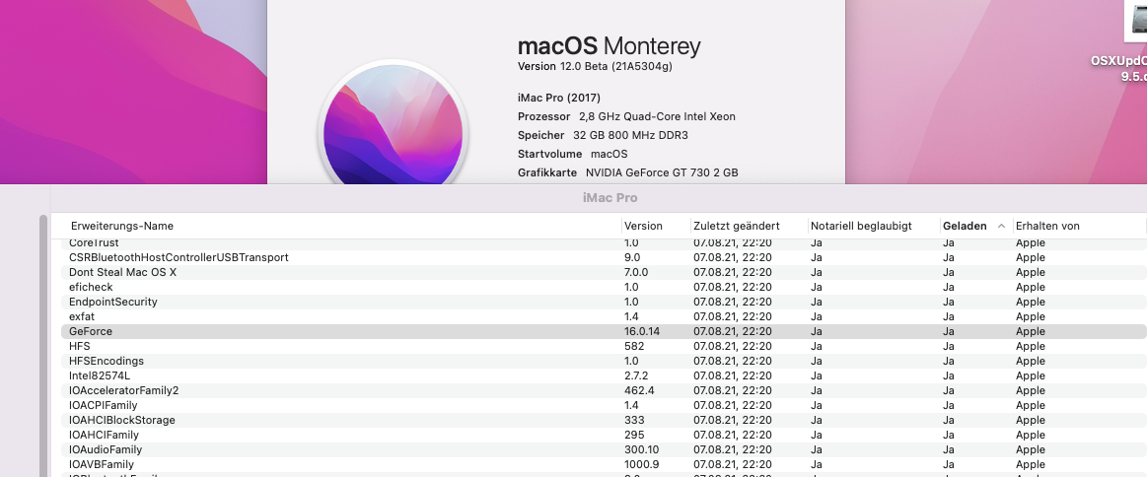Sort extensions by Version column header
Screen dimensions: 1147x477
(x=643, y=226)
